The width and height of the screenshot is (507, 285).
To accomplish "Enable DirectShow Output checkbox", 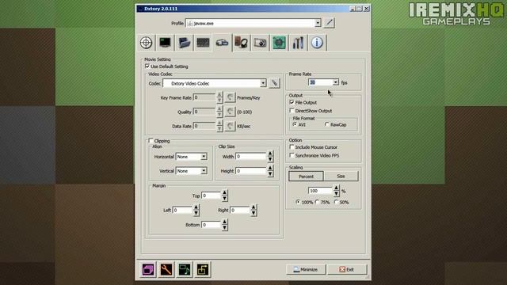I will pyautogui.click(x=292, y=111).
